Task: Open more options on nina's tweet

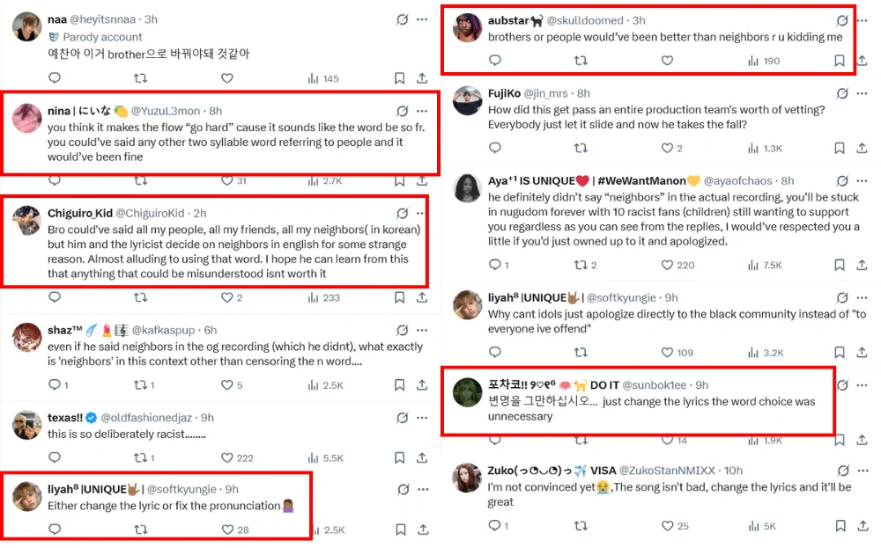Action: (x=422, y=111)
